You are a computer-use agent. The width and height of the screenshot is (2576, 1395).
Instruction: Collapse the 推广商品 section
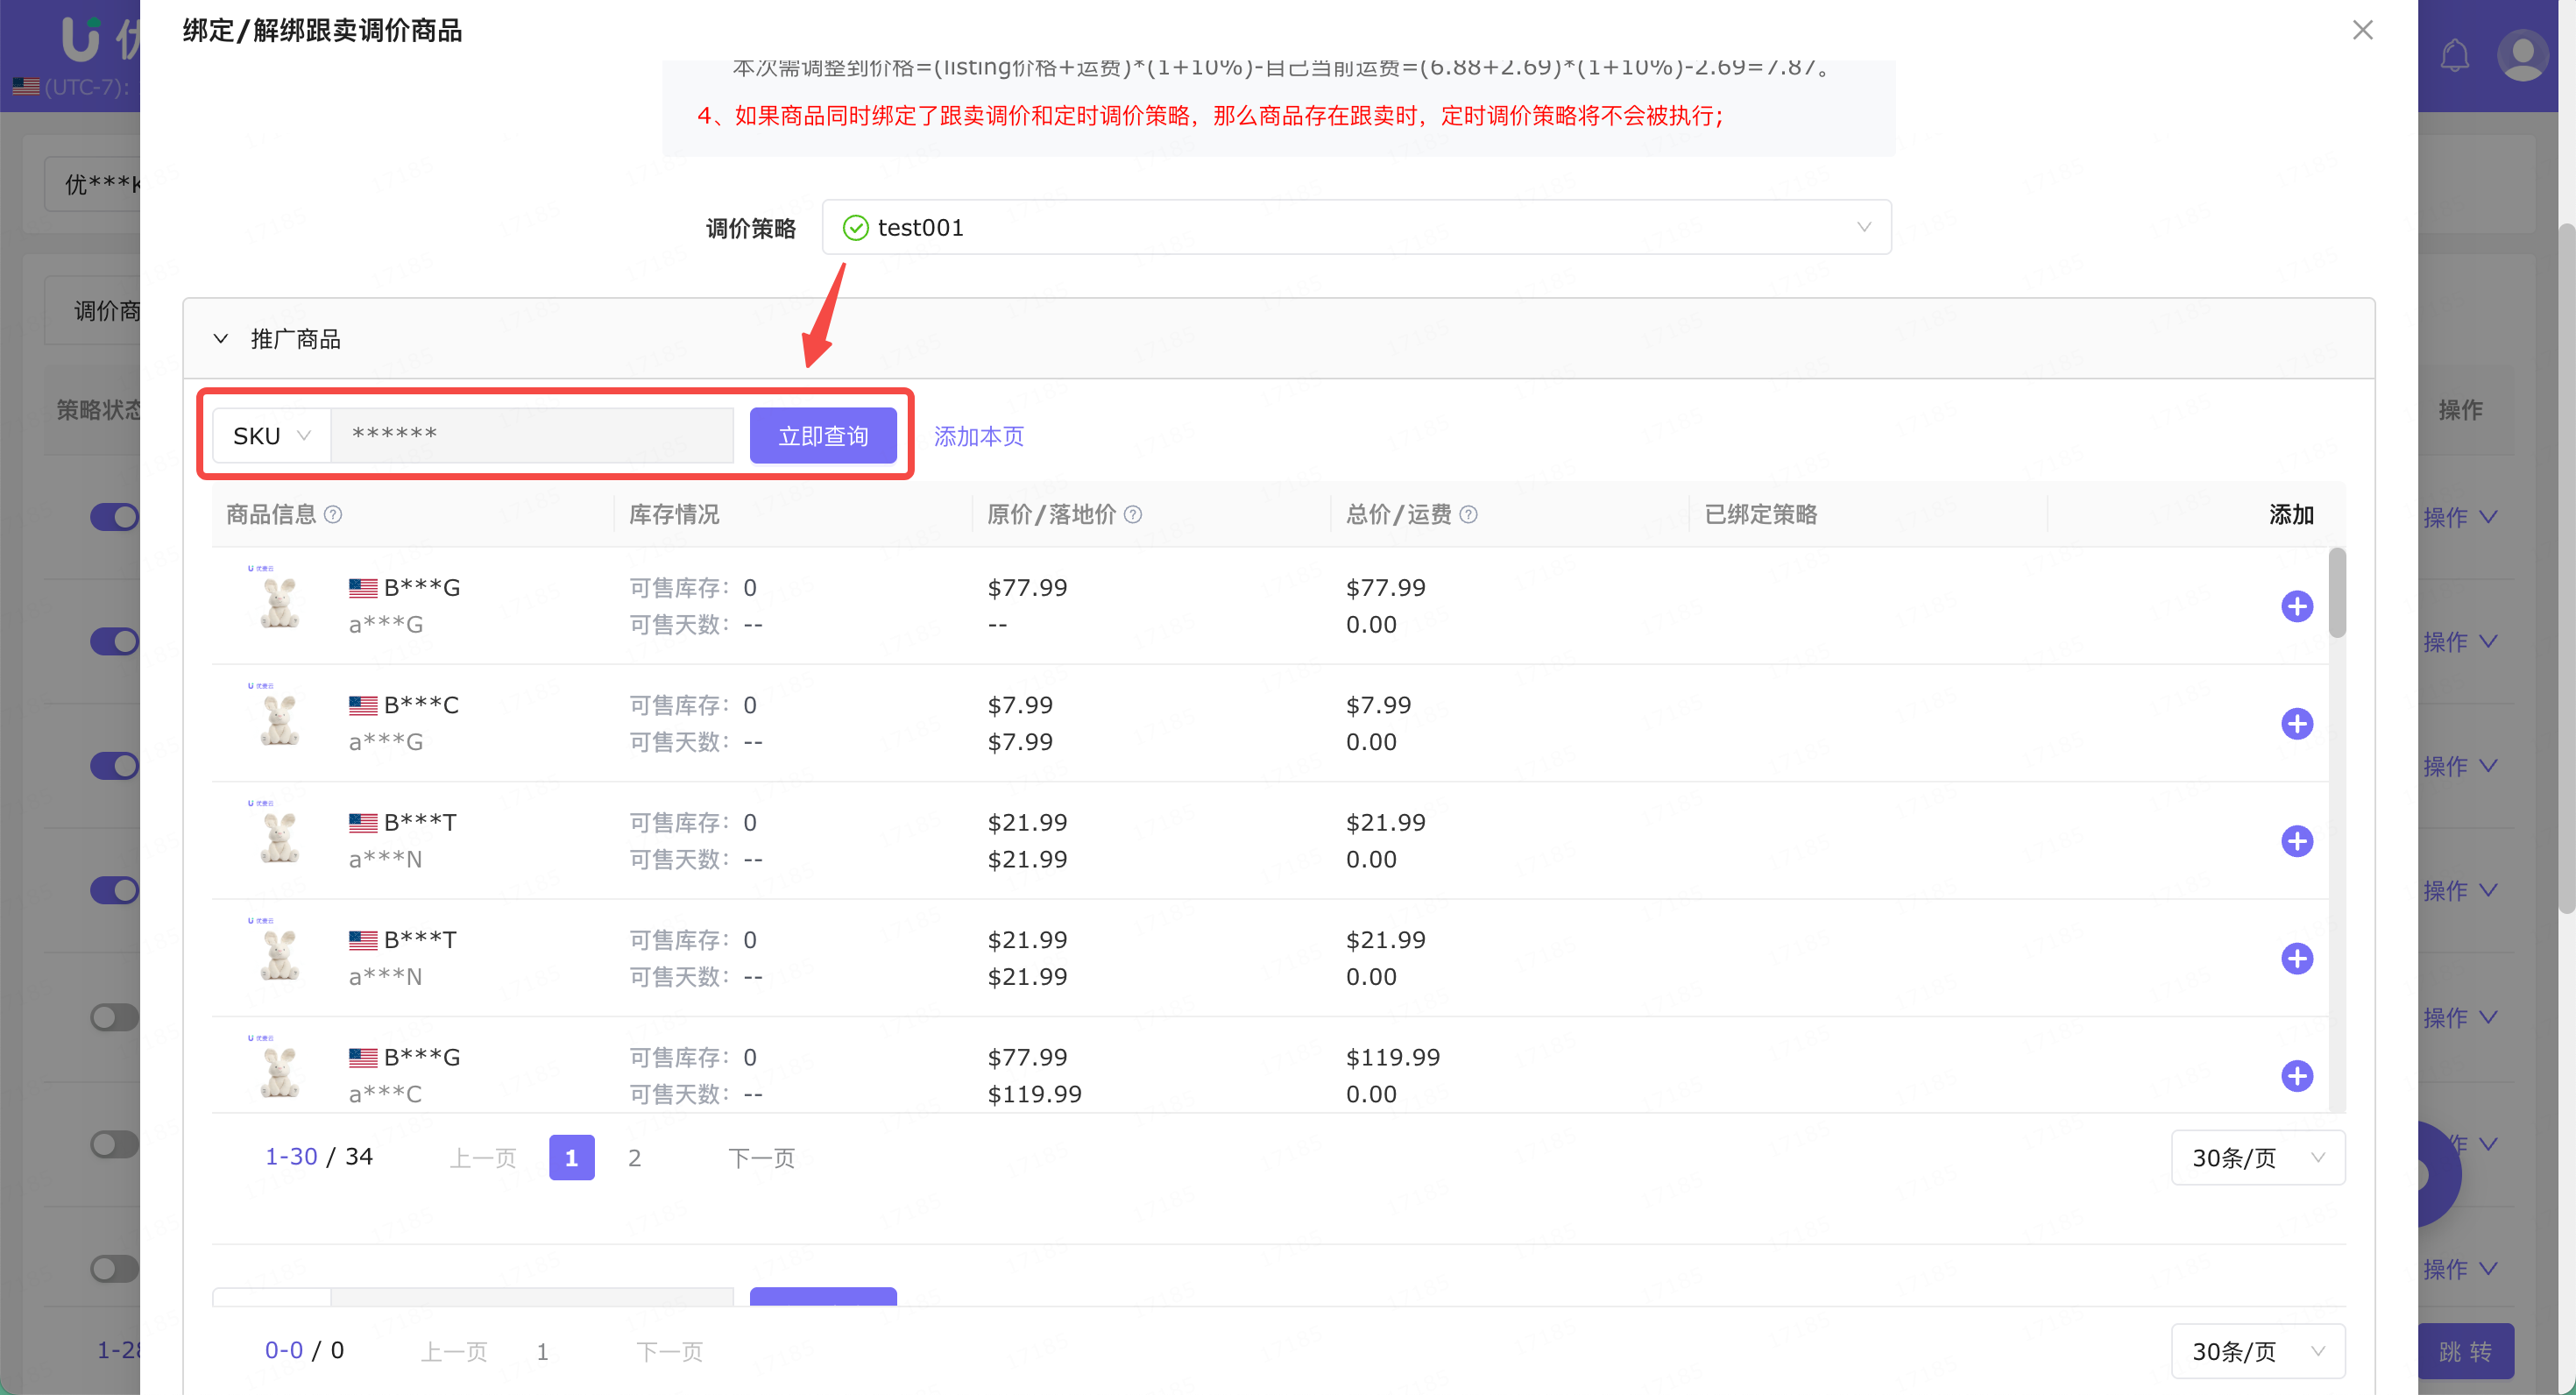click(x=221, y=339)
